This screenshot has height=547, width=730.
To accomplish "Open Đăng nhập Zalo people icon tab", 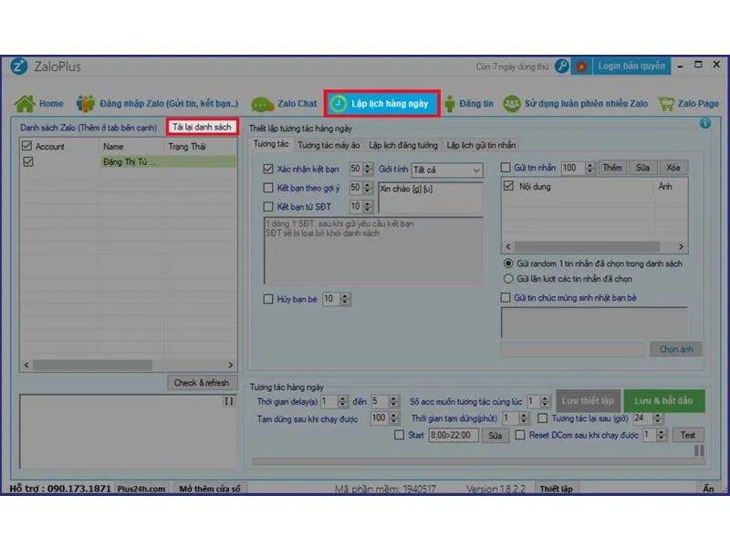I will pos(85,104).
